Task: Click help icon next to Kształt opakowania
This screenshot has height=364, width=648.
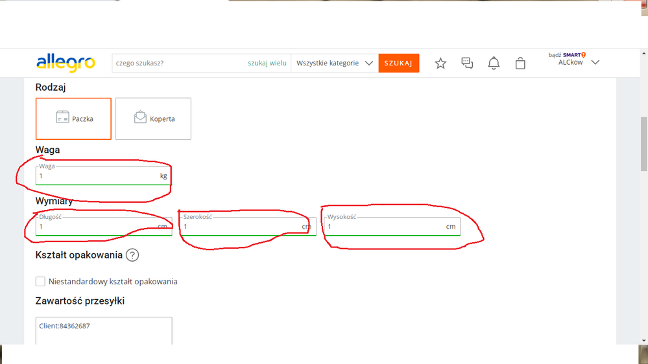Action: [x=132, y=255]
